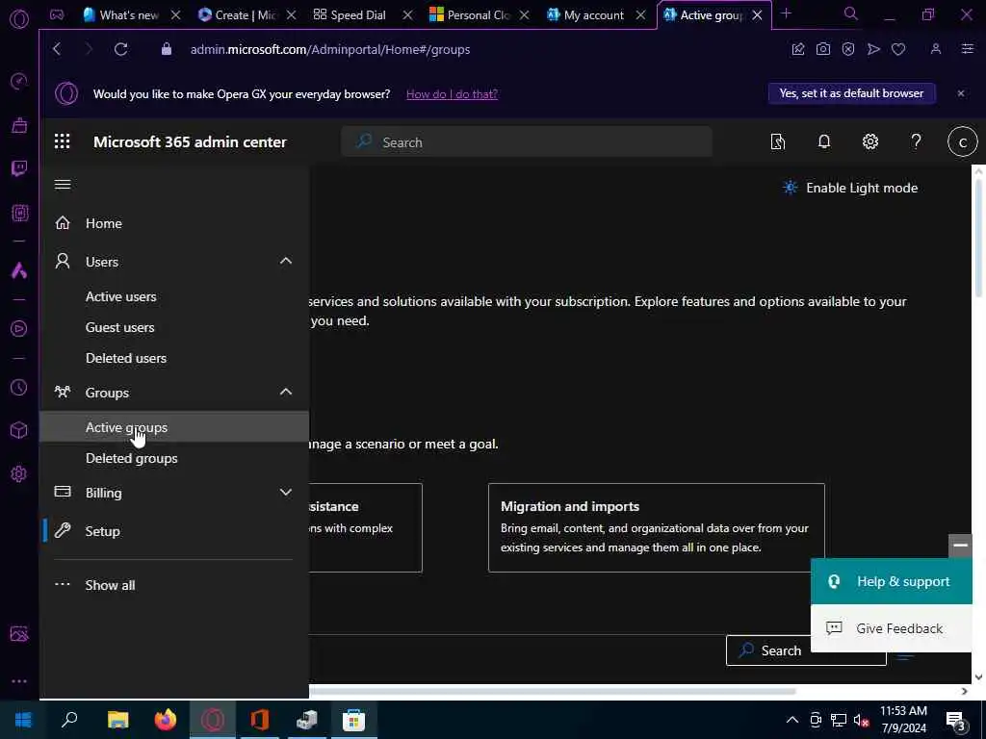Collapse the navigation menu hamburger icon
The image size is (986, 739).
(63, 184)
